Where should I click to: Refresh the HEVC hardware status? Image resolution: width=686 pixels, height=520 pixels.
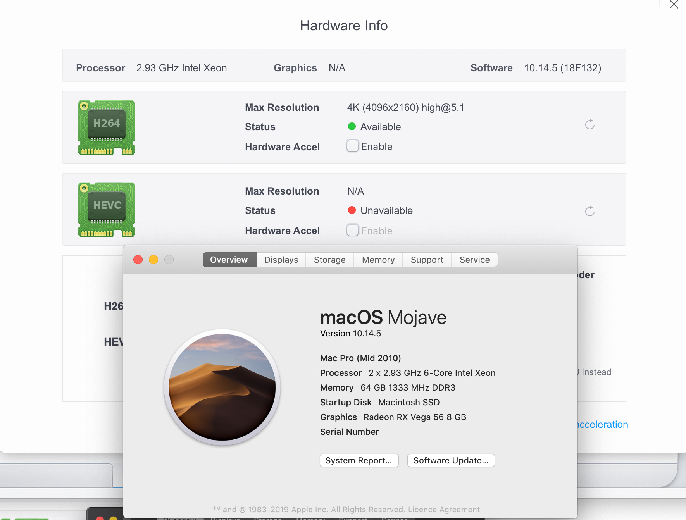pos(589,211)
